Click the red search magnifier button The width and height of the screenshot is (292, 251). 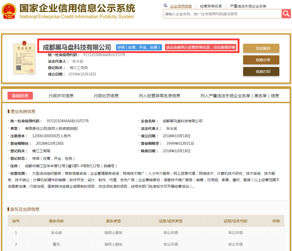286,14
